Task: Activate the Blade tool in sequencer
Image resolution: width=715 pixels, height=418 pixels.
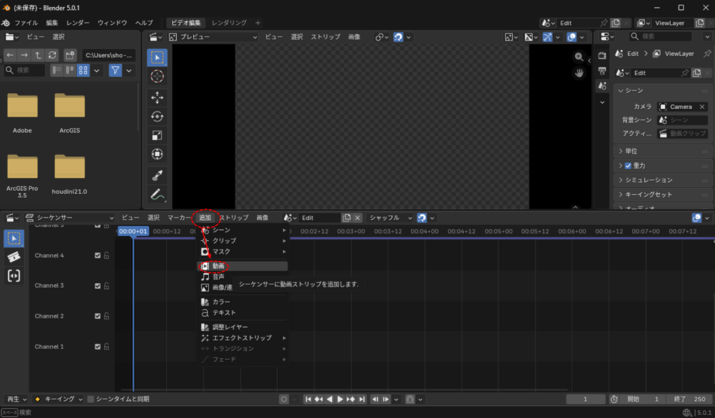Action: (14, 257)
